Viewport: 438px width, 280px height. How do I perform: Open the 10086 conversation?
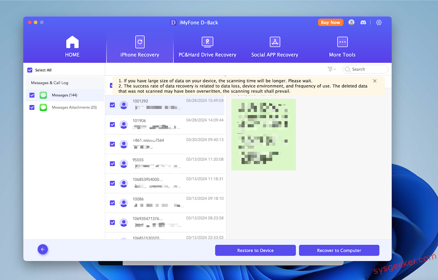click(x=165, y=203)
